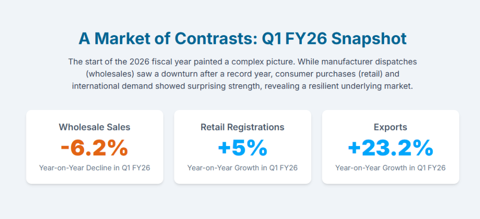Click the "Retail Registrations" card title
480x219 pixels.
(242, 127)
